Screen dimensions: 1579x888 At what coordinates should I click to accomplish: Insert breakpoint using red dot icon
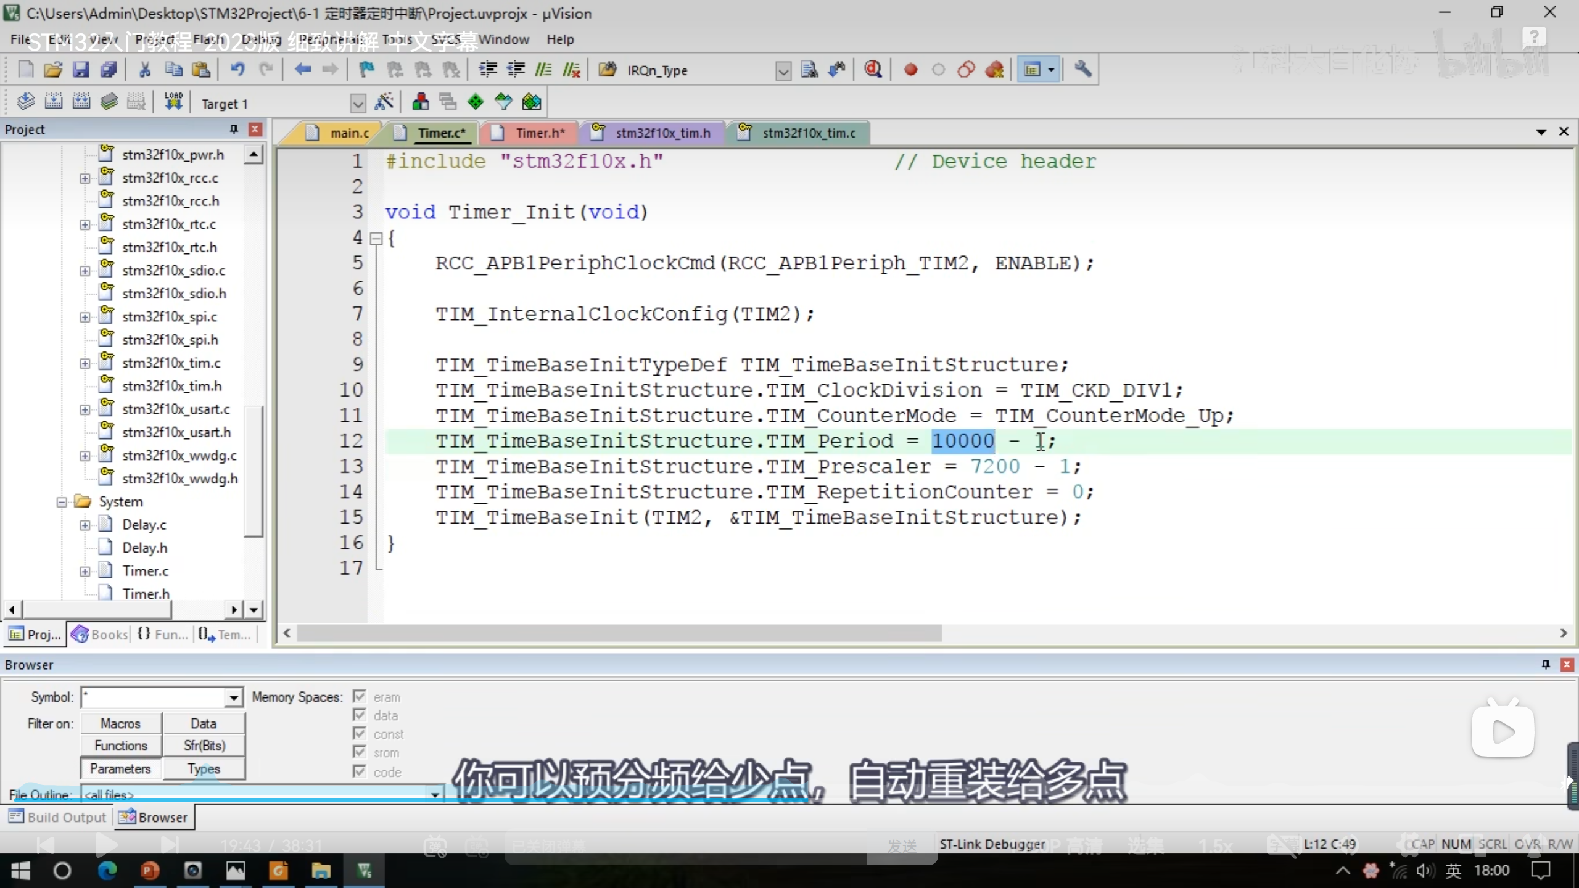point(910,70)
